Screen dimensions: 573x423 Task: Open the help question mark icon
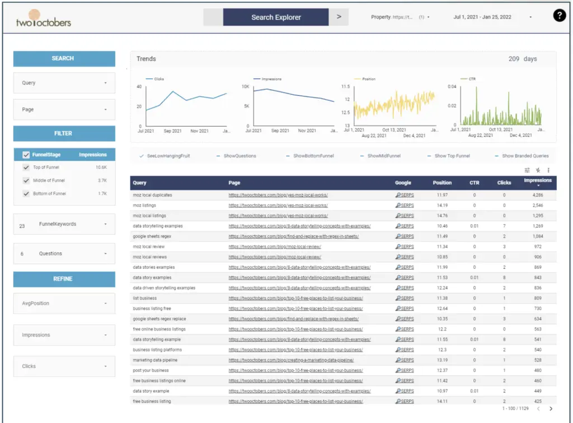pos(559,15)
